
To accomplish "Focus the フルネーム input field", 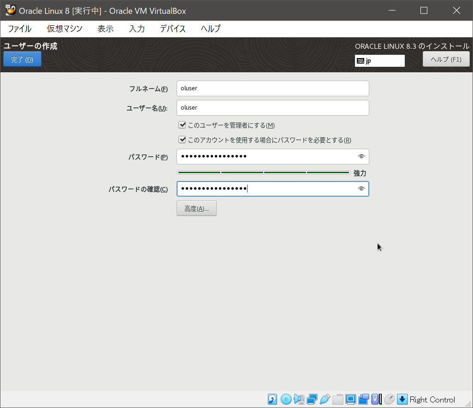I will [273, 88].
